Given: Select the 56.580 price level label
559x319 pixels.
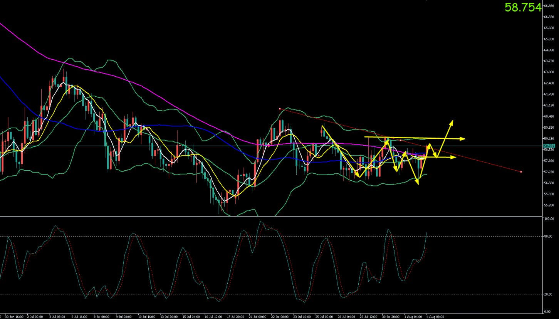Looking at the screenshot, I should coord(549,183).
